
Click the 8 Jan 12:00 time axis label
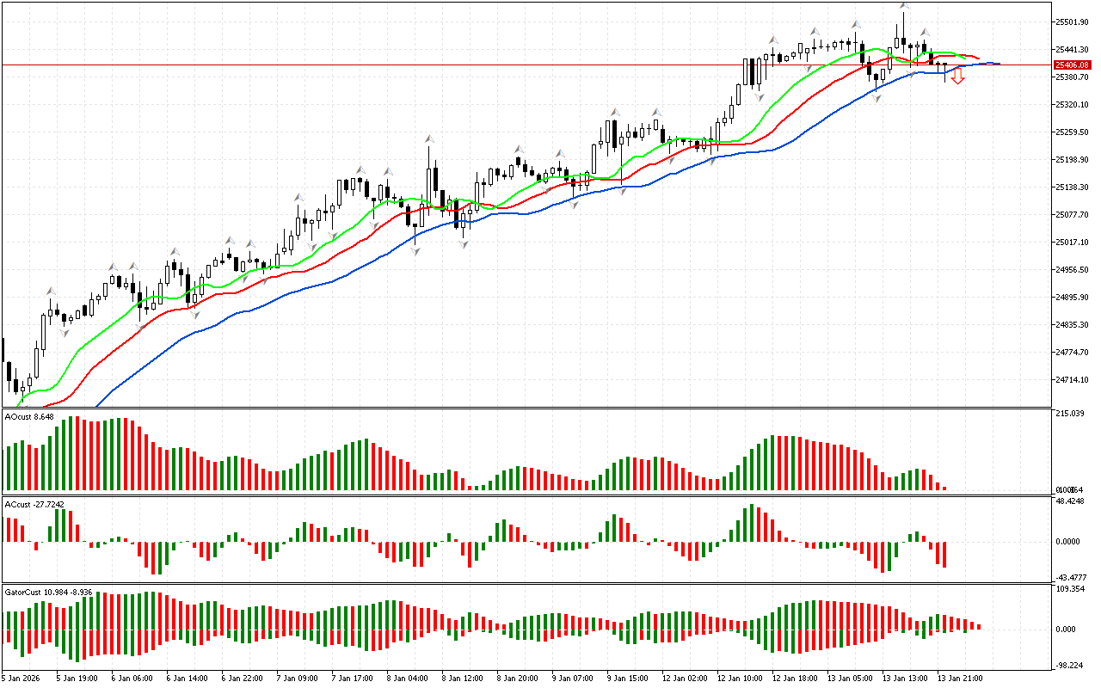tap(463, 678)
